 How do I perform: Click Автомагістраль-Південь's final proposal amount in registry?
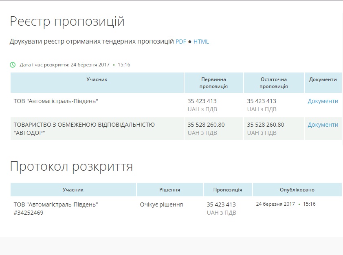coord(261,101)
